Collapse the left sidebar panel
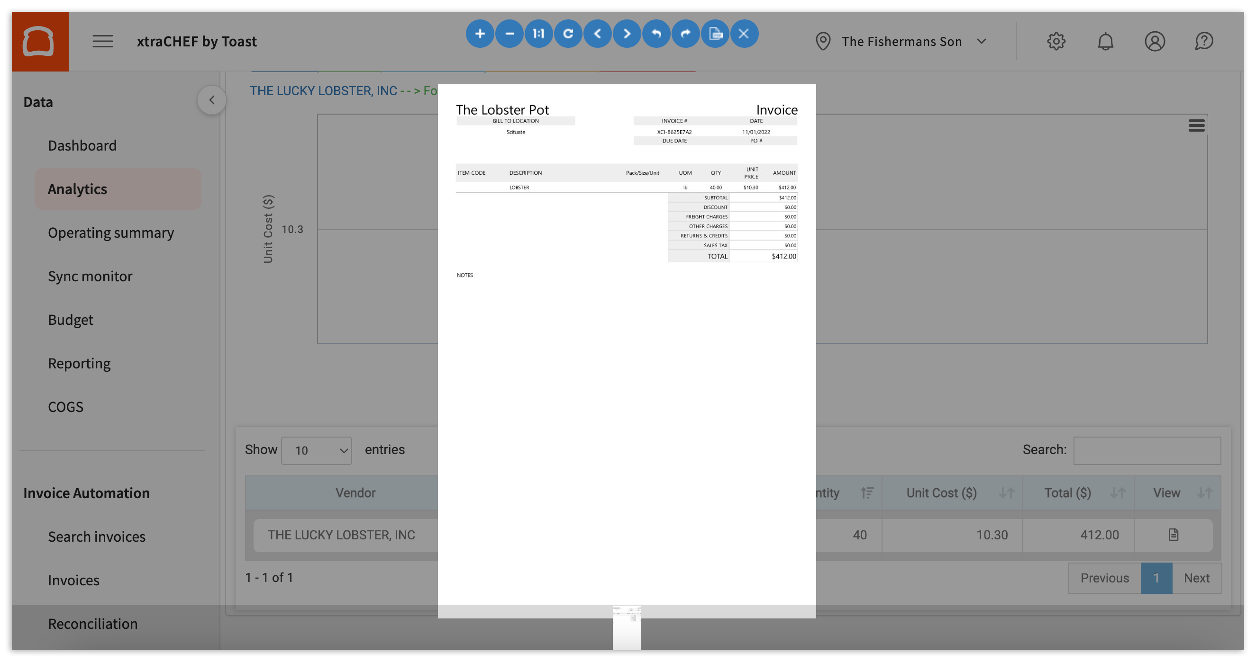 (211, 100)
